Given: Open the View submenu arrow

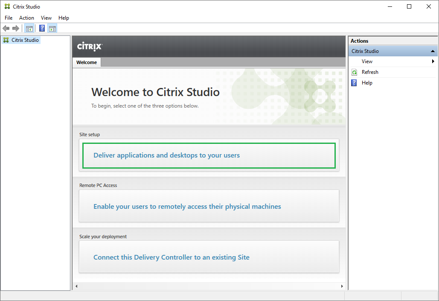Looking at the screenshot, I should (433, 61).
